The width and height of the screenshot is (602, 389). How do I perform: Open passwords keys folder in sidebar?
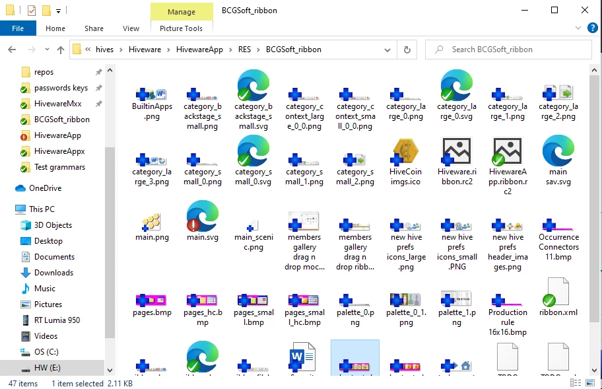tap(61, 88)
